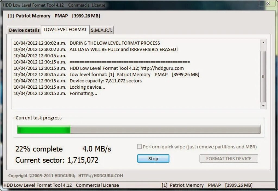Select the LOW-LEVEL FORMAT tab
This screenshot has width=278, height=191.
[x=65, y=29]
